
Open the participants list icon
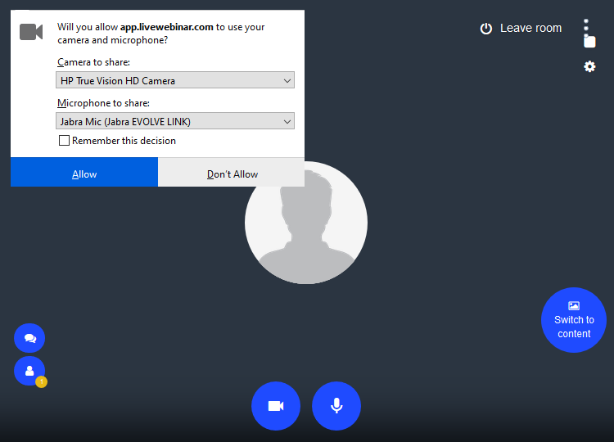(29, 371)
